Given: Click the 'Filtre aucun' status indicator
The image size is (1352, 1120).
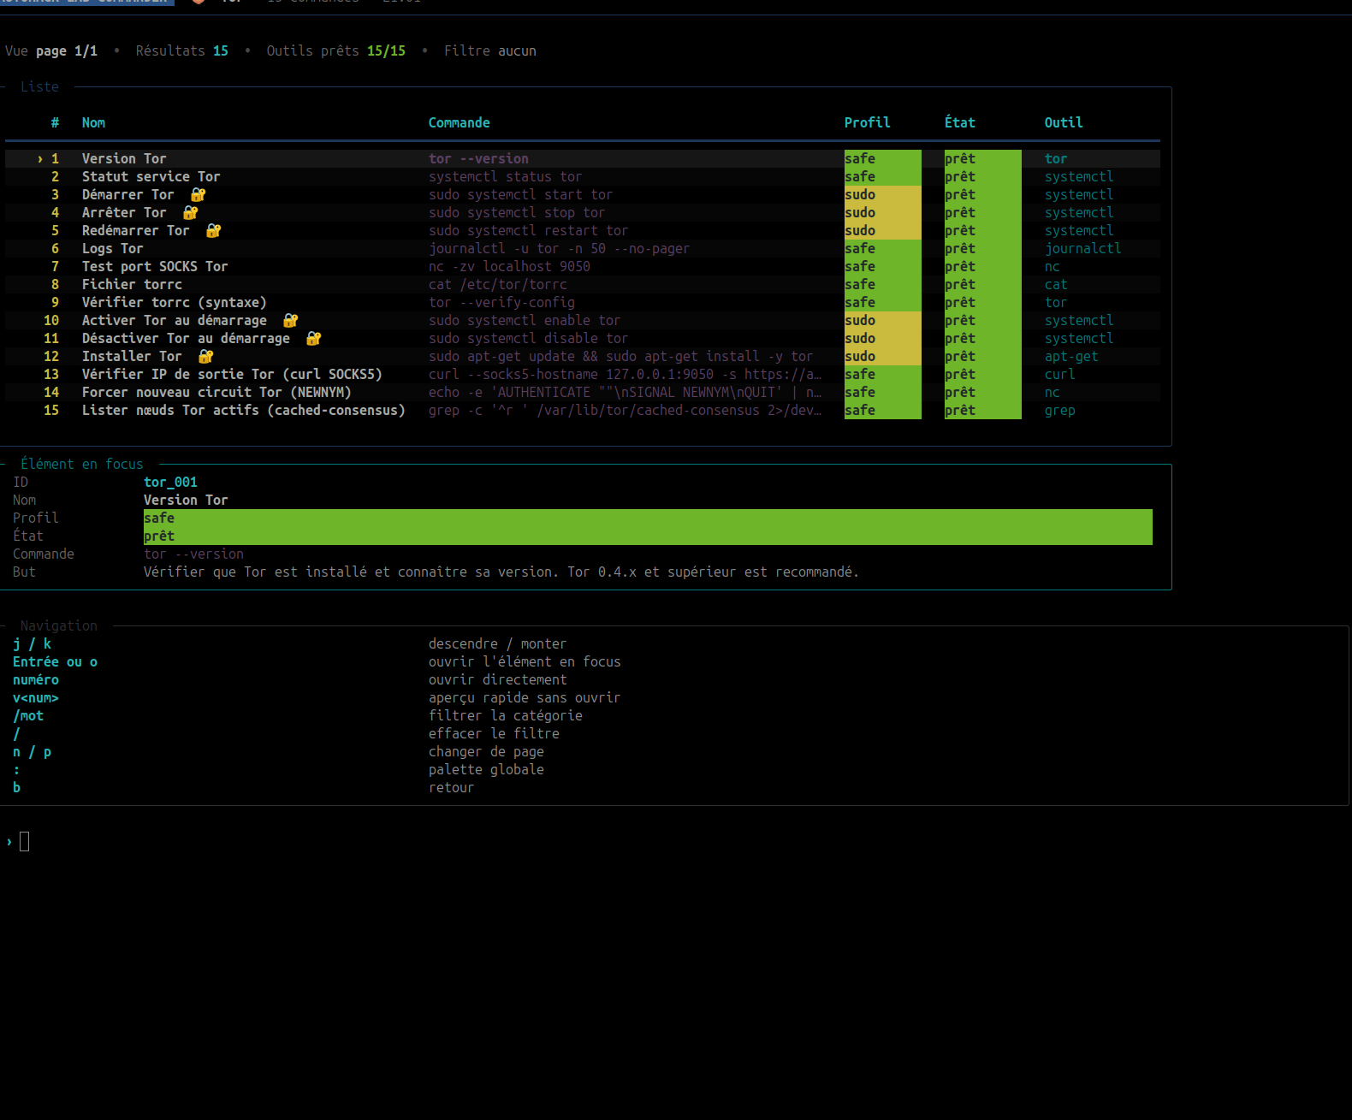Looking at the screenshot, I should pyautogui.click(x=489, y=50).
